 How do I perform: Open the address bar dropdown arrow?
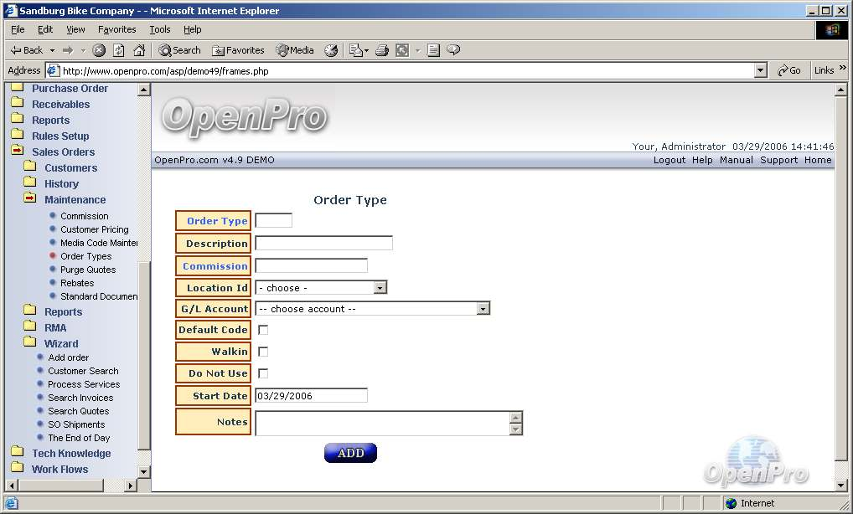click(x=761, y=71)
